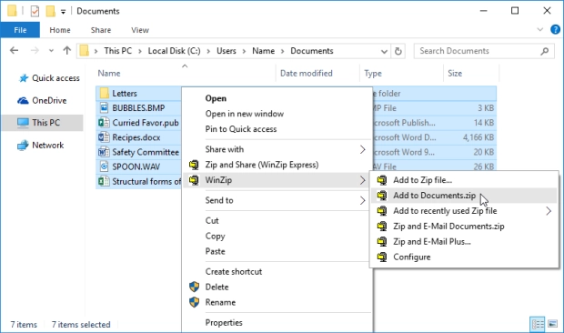Click the WinZip icon next to Add to Zip file
The image size is (564, 333).
[382, 180]
